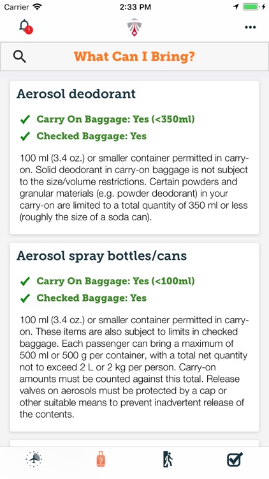This screenshot has height=479, width=269.
Task: Switch to the flights airplane tab
Action: pos(34,459)
